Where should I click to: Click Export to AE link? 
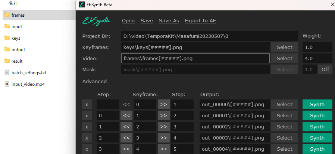pyautogui.click(x=200, y=21)
